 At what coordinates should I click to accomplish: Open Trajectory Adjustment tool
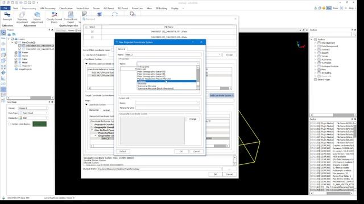pyautogui.click(x=22, y=18)
